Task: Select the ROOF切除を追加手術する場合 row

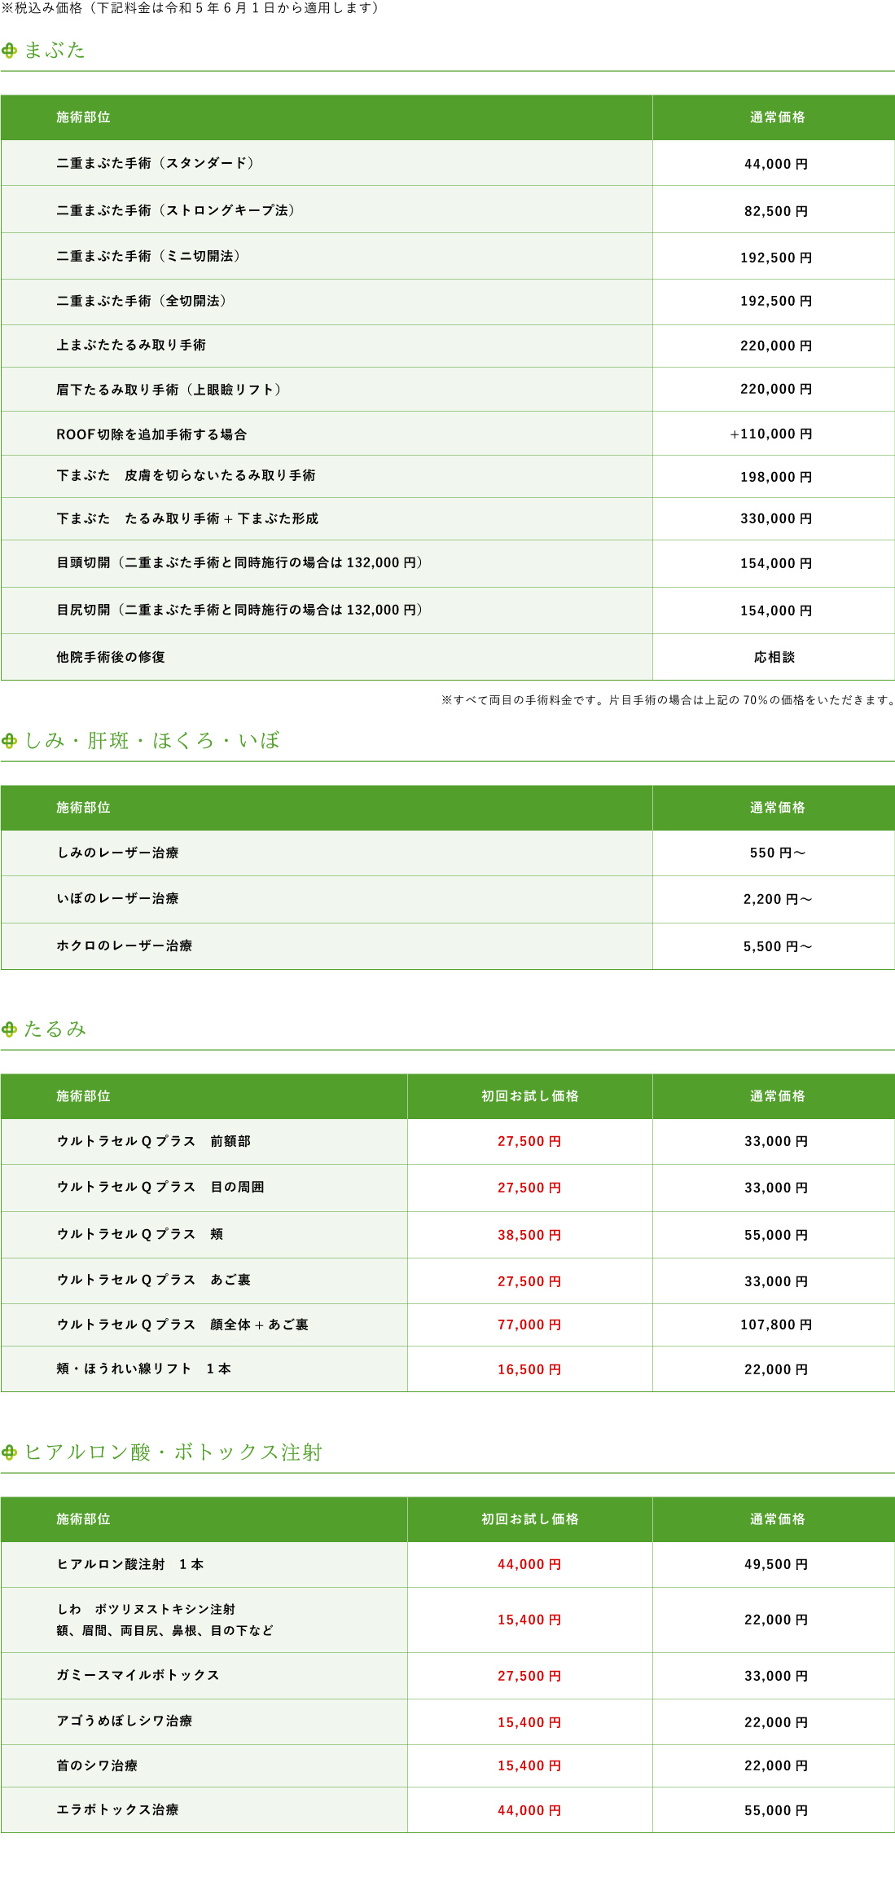Action: coord(448,434)
